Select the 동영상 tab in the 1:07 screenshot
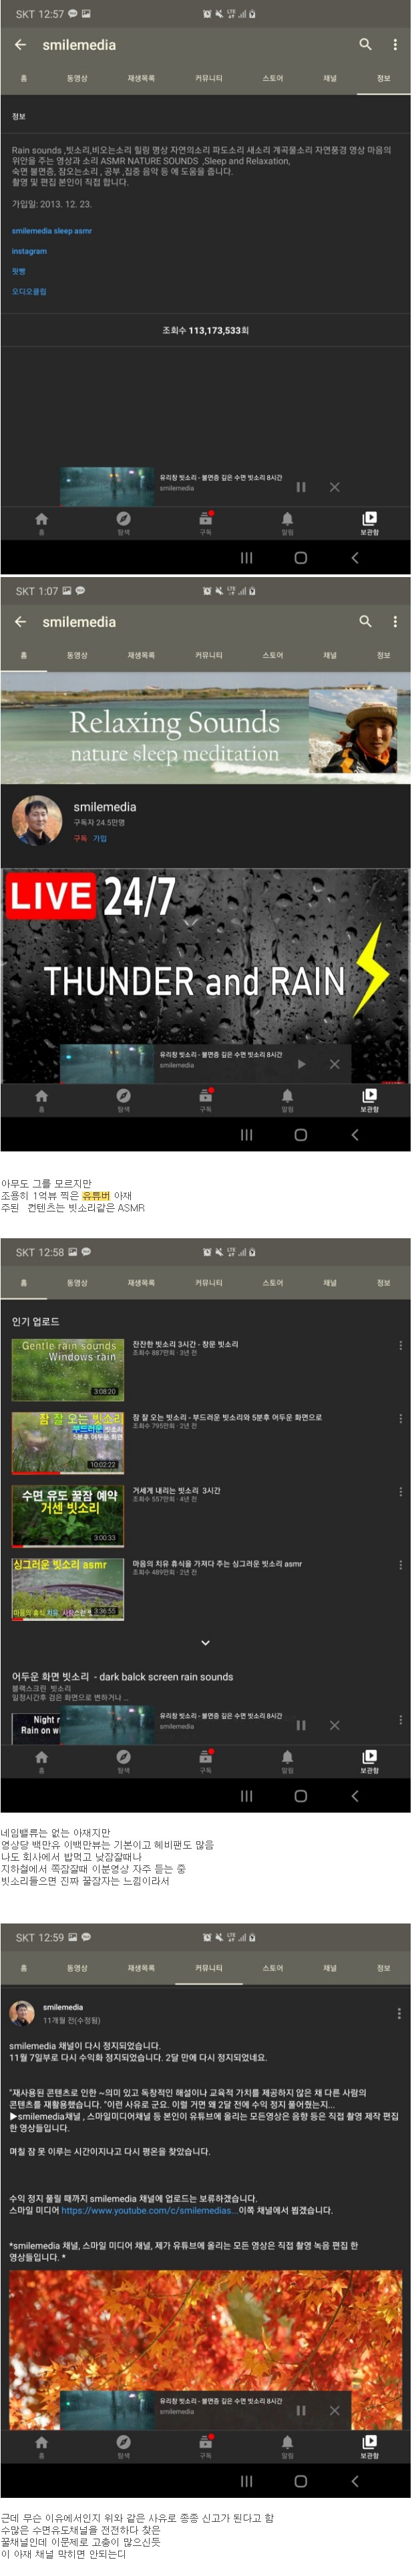The height and width of the screenshot is (2576, 412). click(x=77, y=655)
